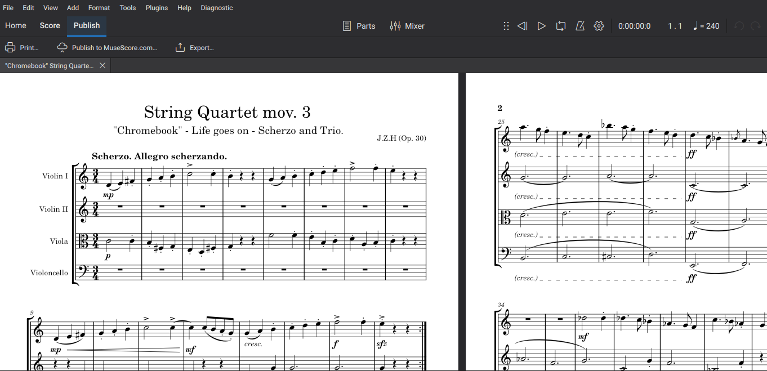The image size is (767, 371).
Task: Close the Chromebook String Quartet tab
Action: [102, 66]
